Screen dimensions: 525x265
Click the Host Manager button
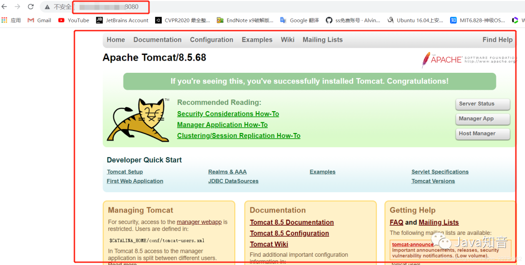pyautogui.click(x=483, y=133)
